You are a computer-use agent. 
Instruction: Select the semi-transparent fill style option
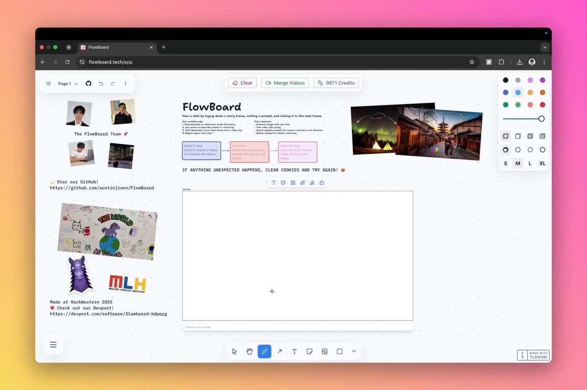pos(518,136)
